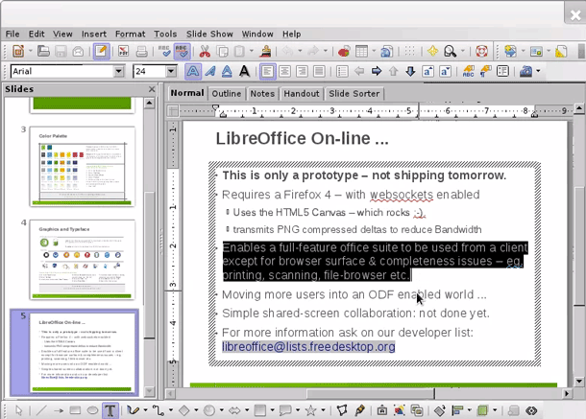Move paragraph down with down arrow
Screen dimensions: 586x419
(x=410, y=71)
